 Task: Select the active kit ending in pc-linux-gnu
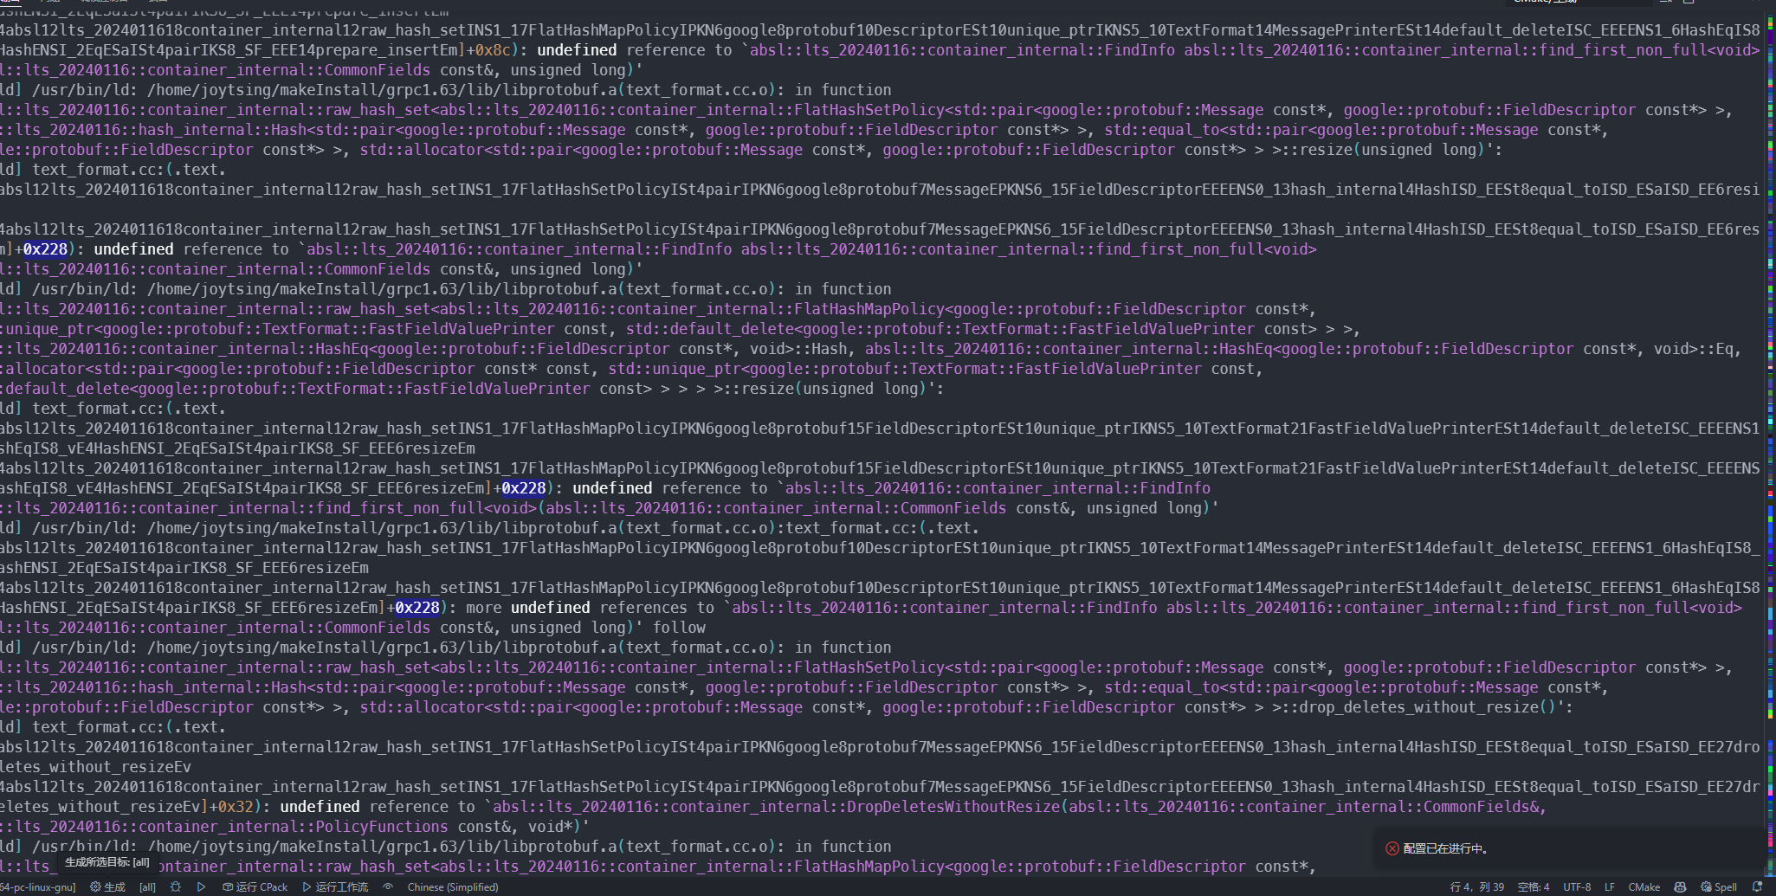coord(38,887)
